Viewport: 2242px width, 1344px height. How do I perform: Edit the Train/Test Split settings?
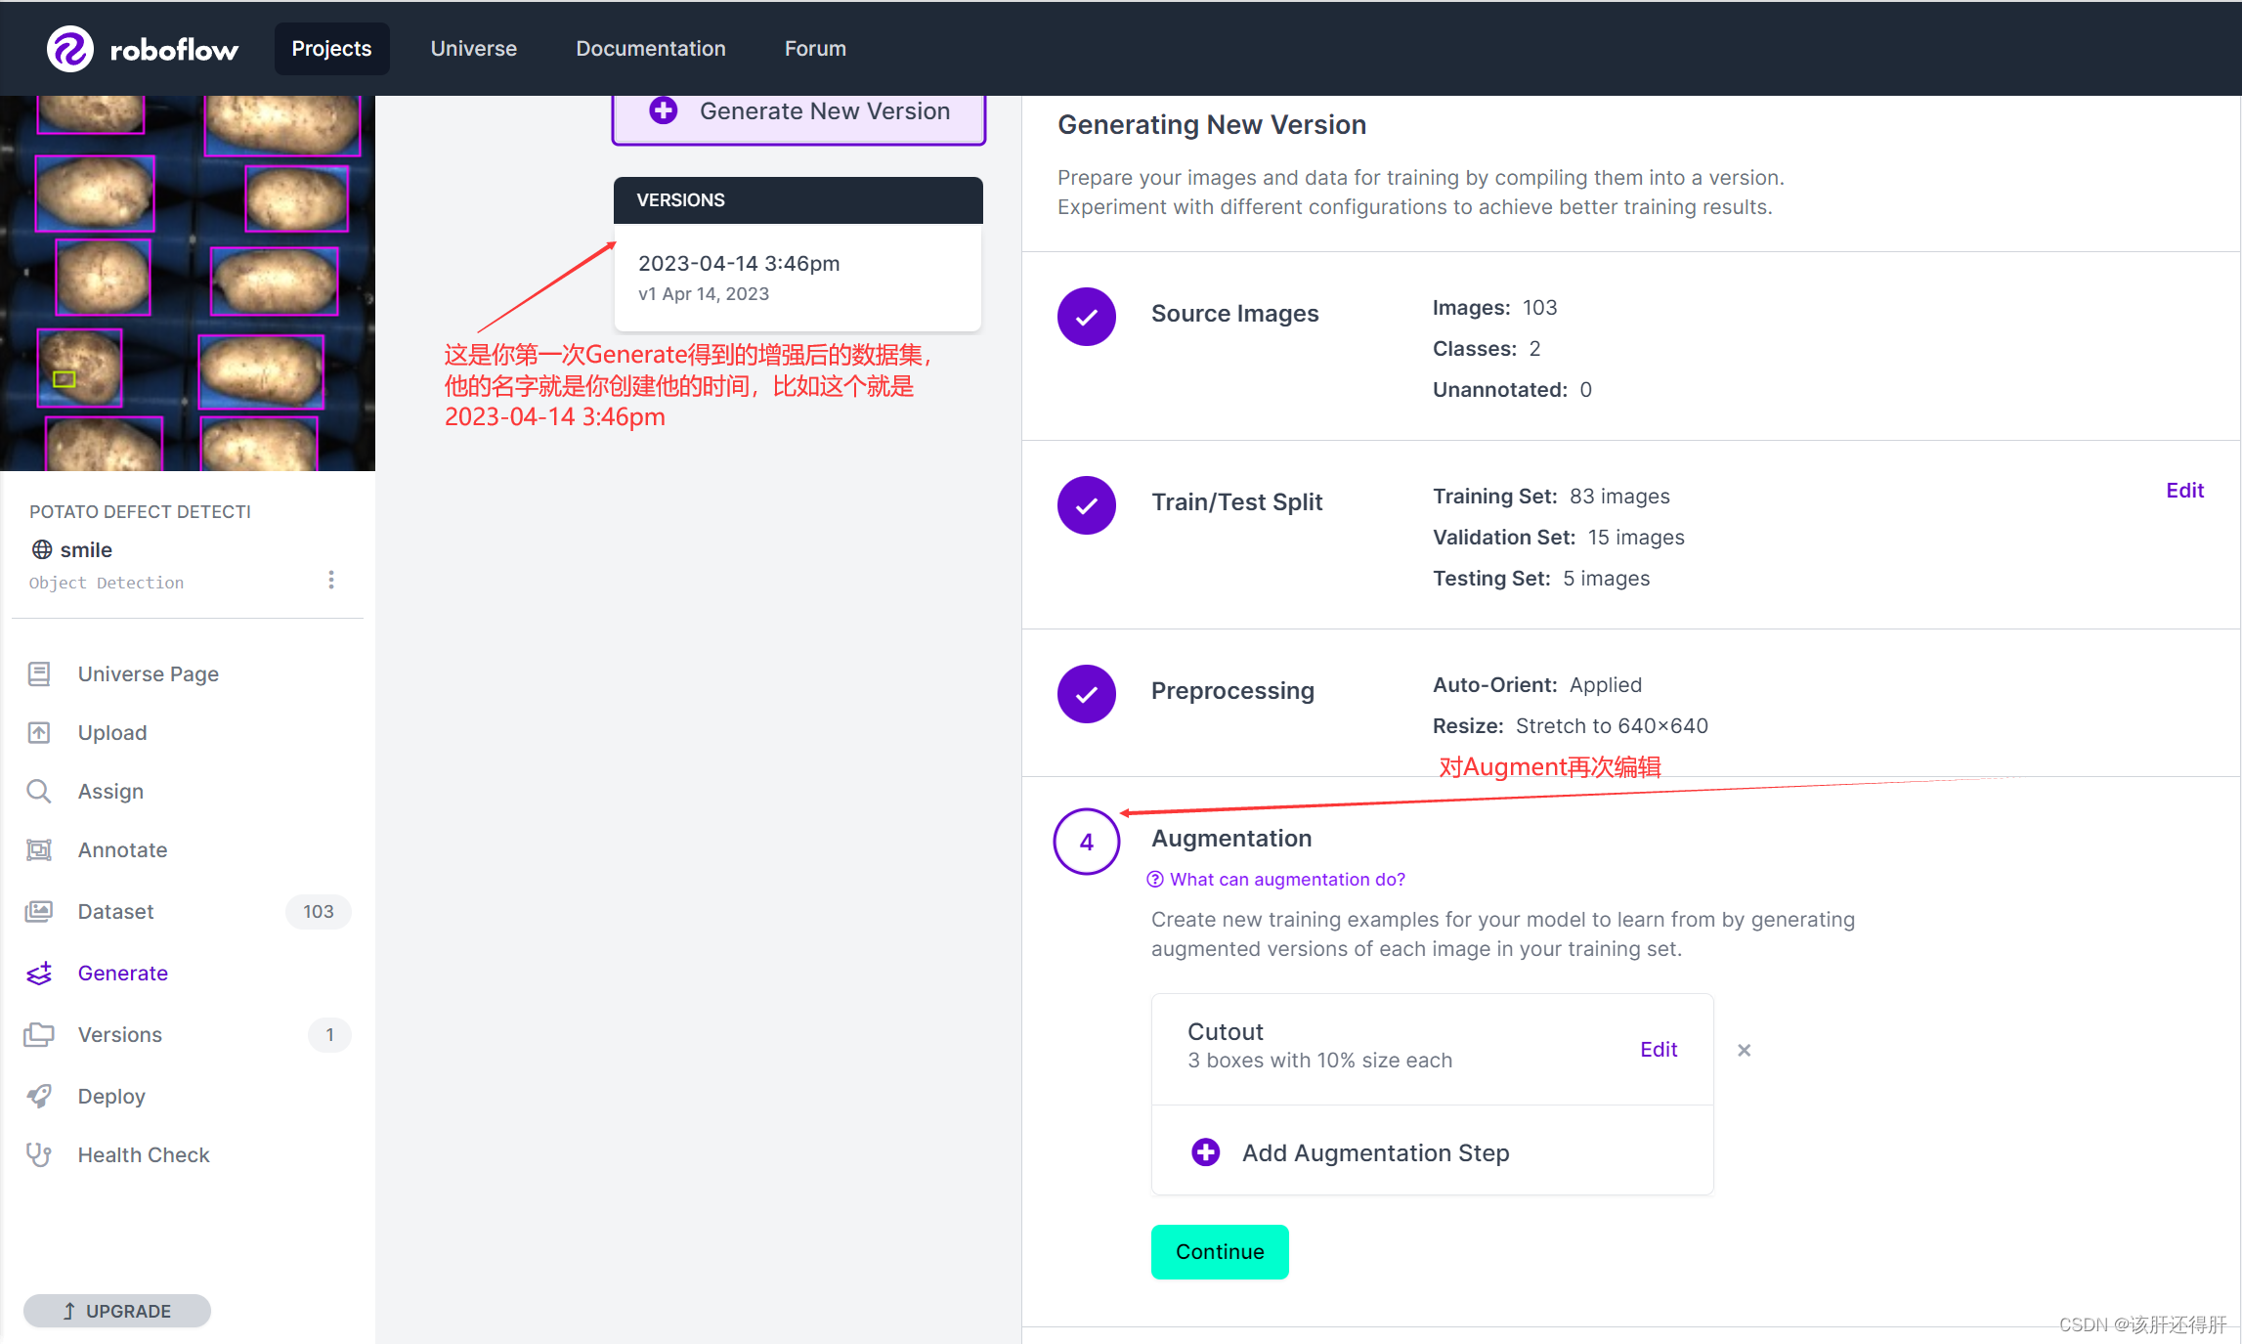pyautogui.click(x=2184, y=491)
